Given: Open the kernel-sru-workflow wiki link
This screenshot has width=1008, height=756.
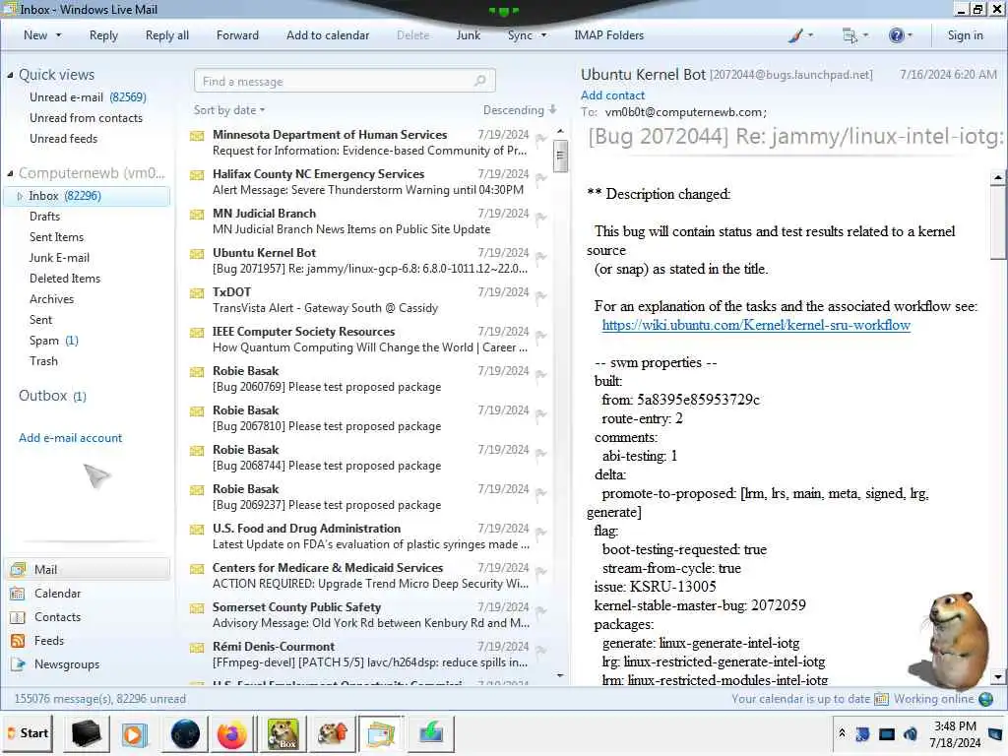Looking at the screenshot, I should [x=756, y=325].
